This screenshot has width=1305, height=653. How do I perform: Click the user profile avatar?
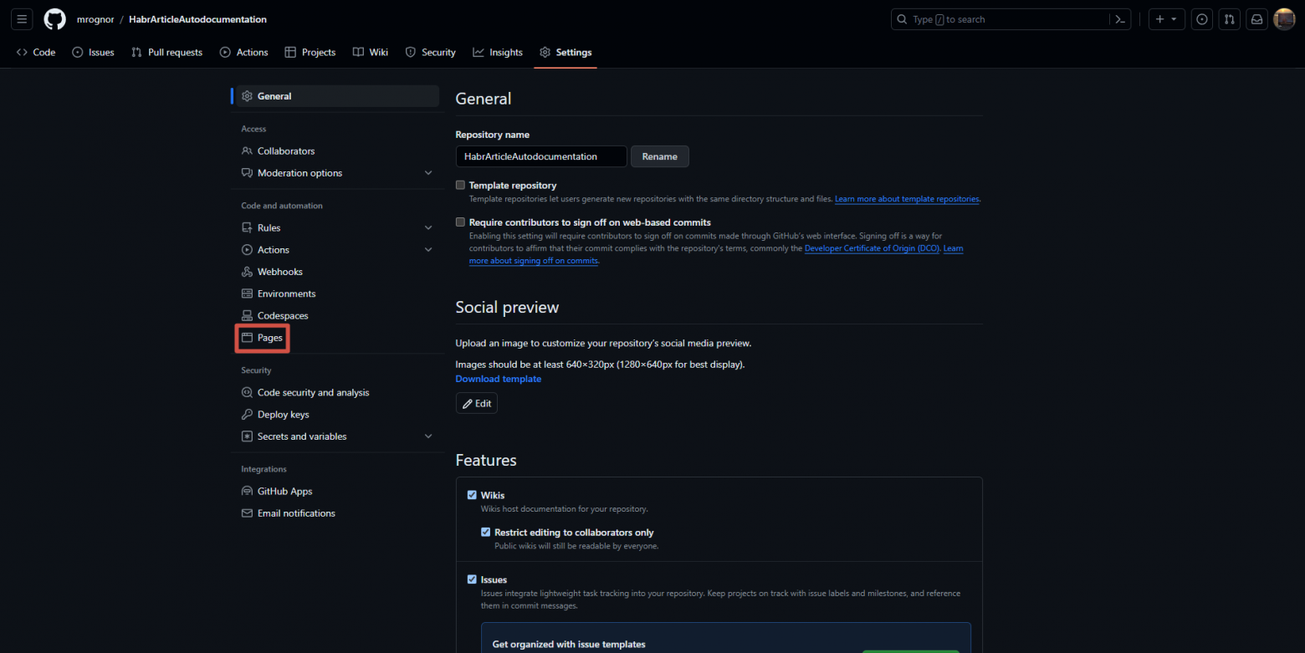click(1284, 19)
